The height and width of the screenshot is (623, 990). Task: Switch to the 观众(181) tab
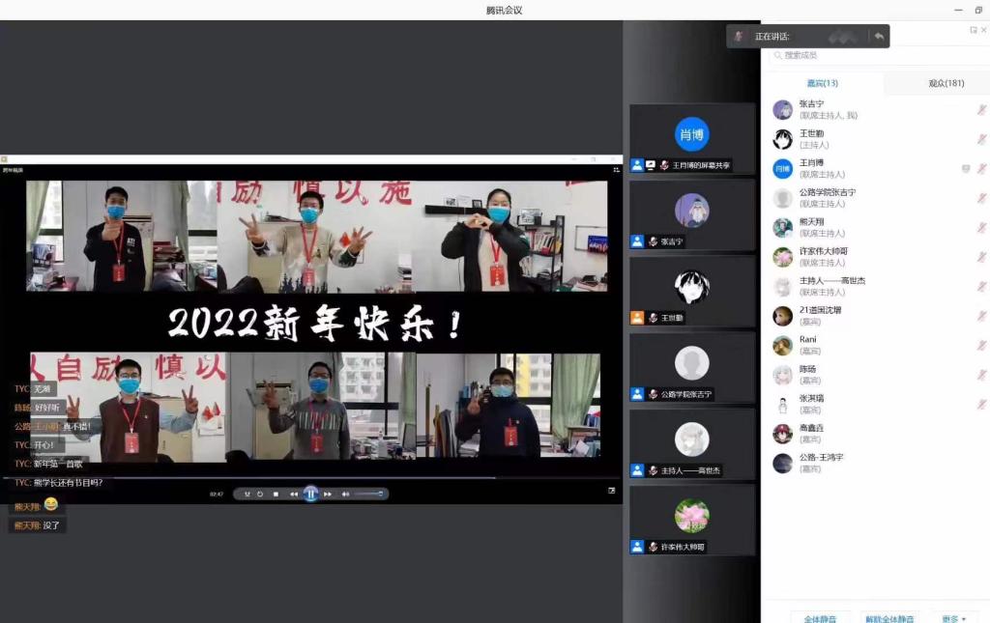coord(946,84)
